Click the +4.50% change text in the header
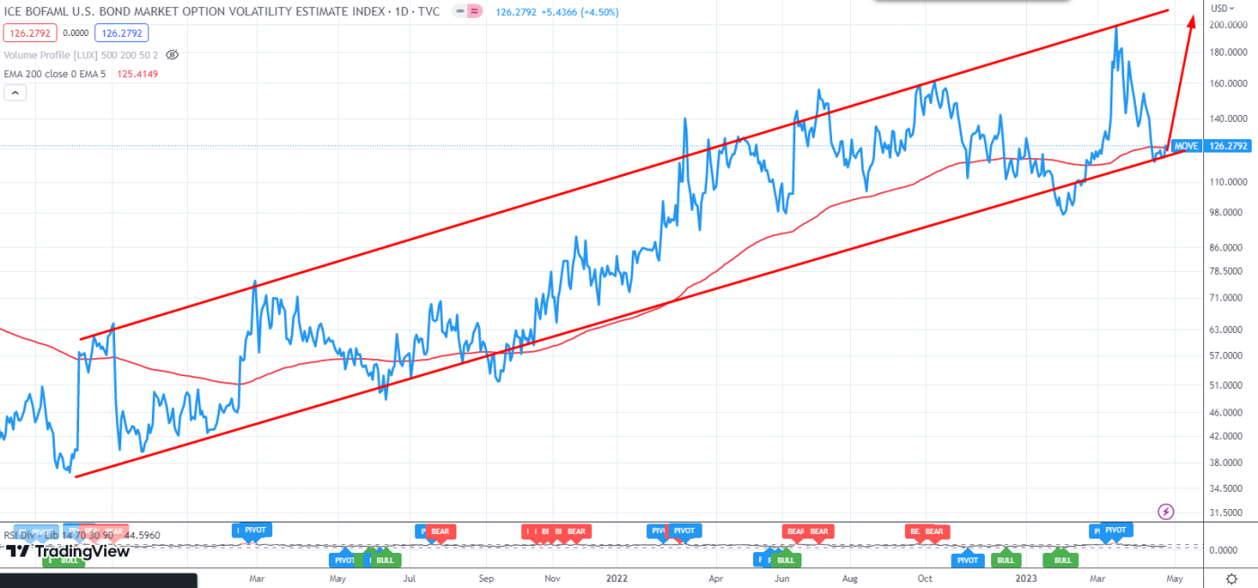1258x588 pixels. pos(600,12)
